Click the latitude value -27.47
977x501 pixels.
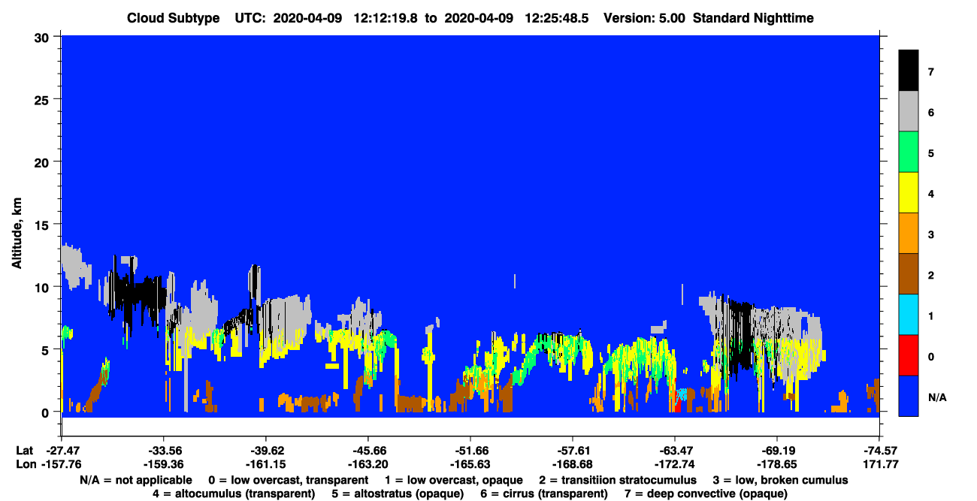tap(62, 451)
